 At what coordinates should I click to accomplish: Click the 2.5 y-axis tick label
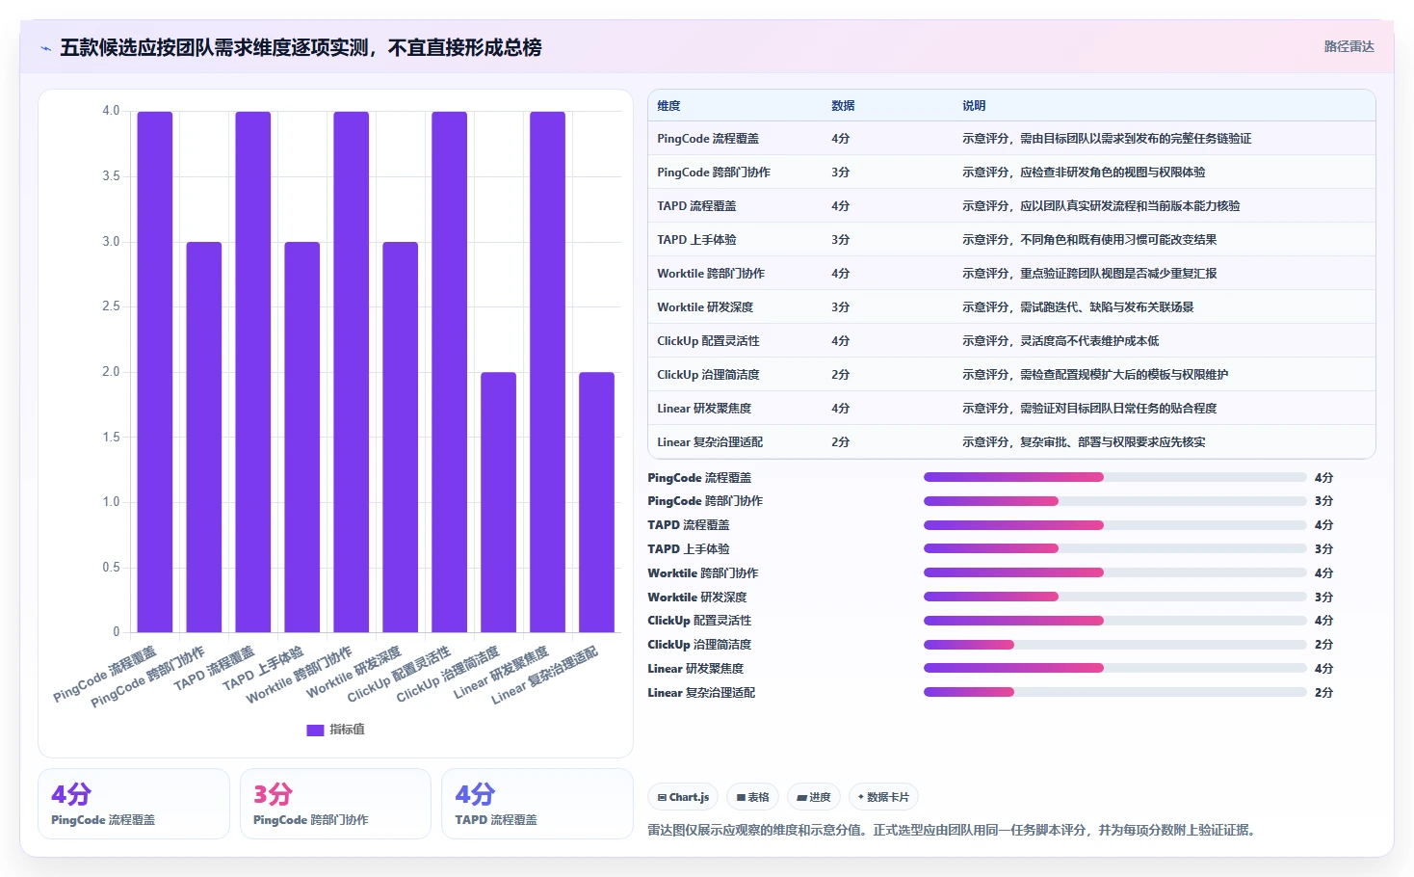click(111, 306)
